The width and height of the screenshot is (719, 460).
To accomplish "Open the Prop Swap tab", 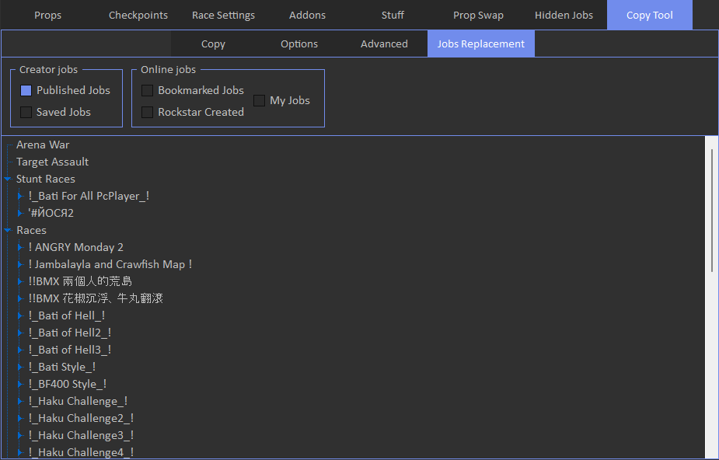I will click(x=478, y=15).
